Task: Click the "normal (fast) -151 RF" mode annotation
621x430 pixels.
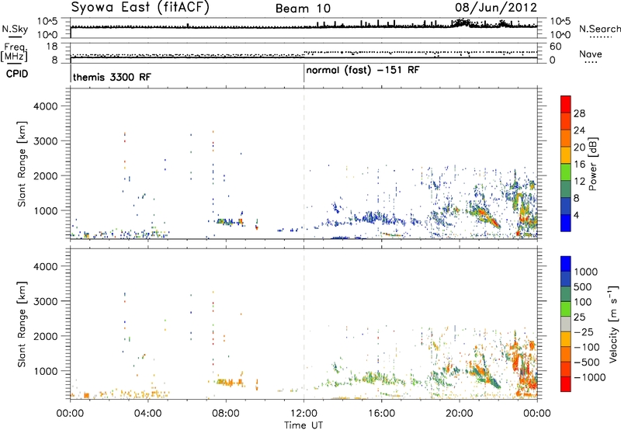Action: tap(363, 71)
